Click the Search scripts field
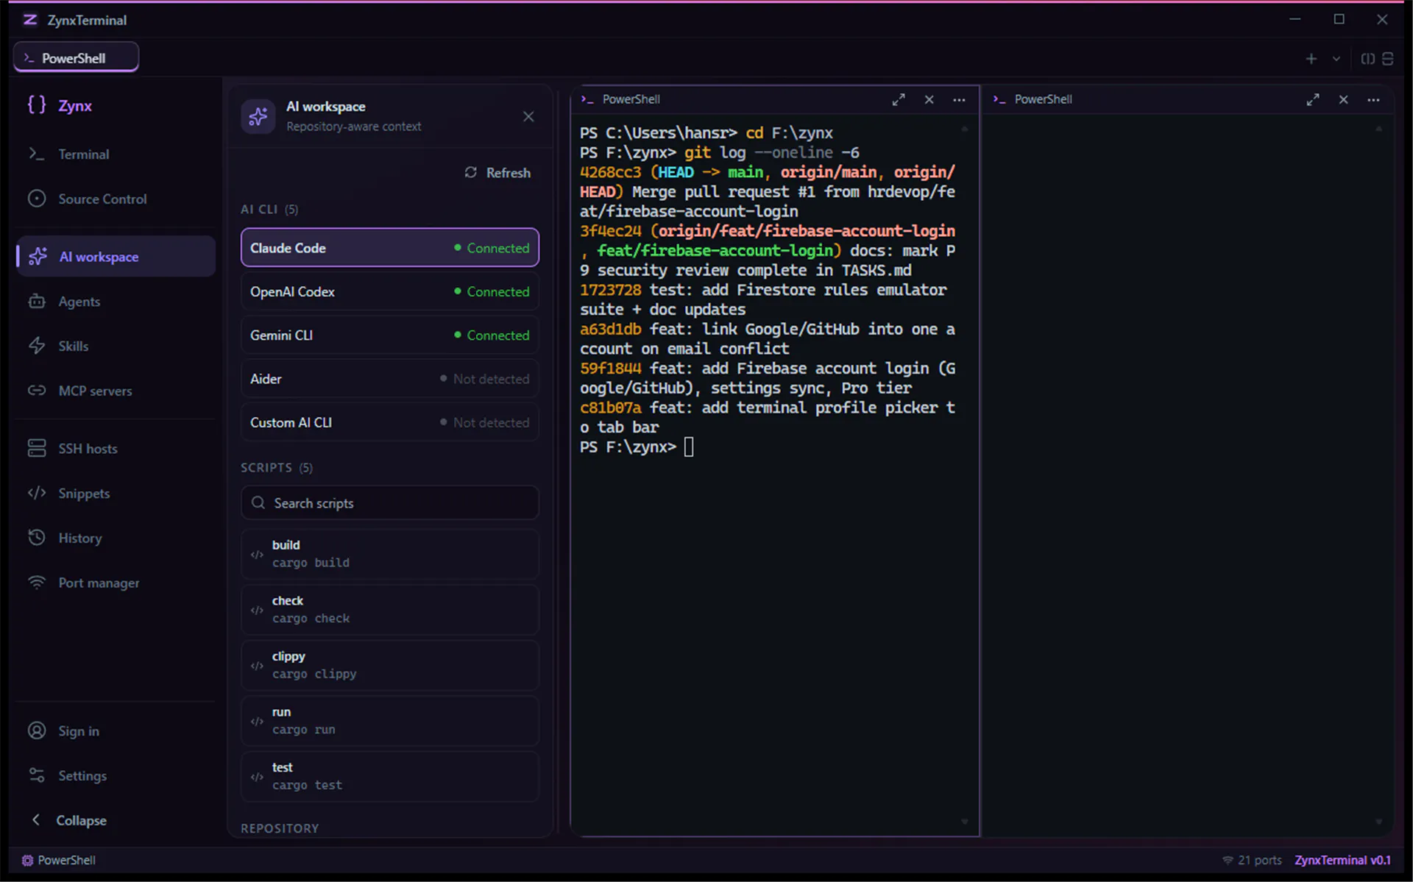 [390, 502]
